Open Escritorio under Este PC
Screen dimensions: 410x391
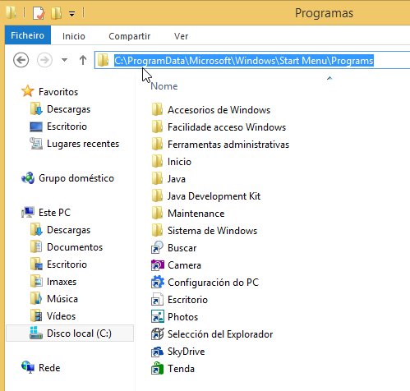click(x=67, y=264)
